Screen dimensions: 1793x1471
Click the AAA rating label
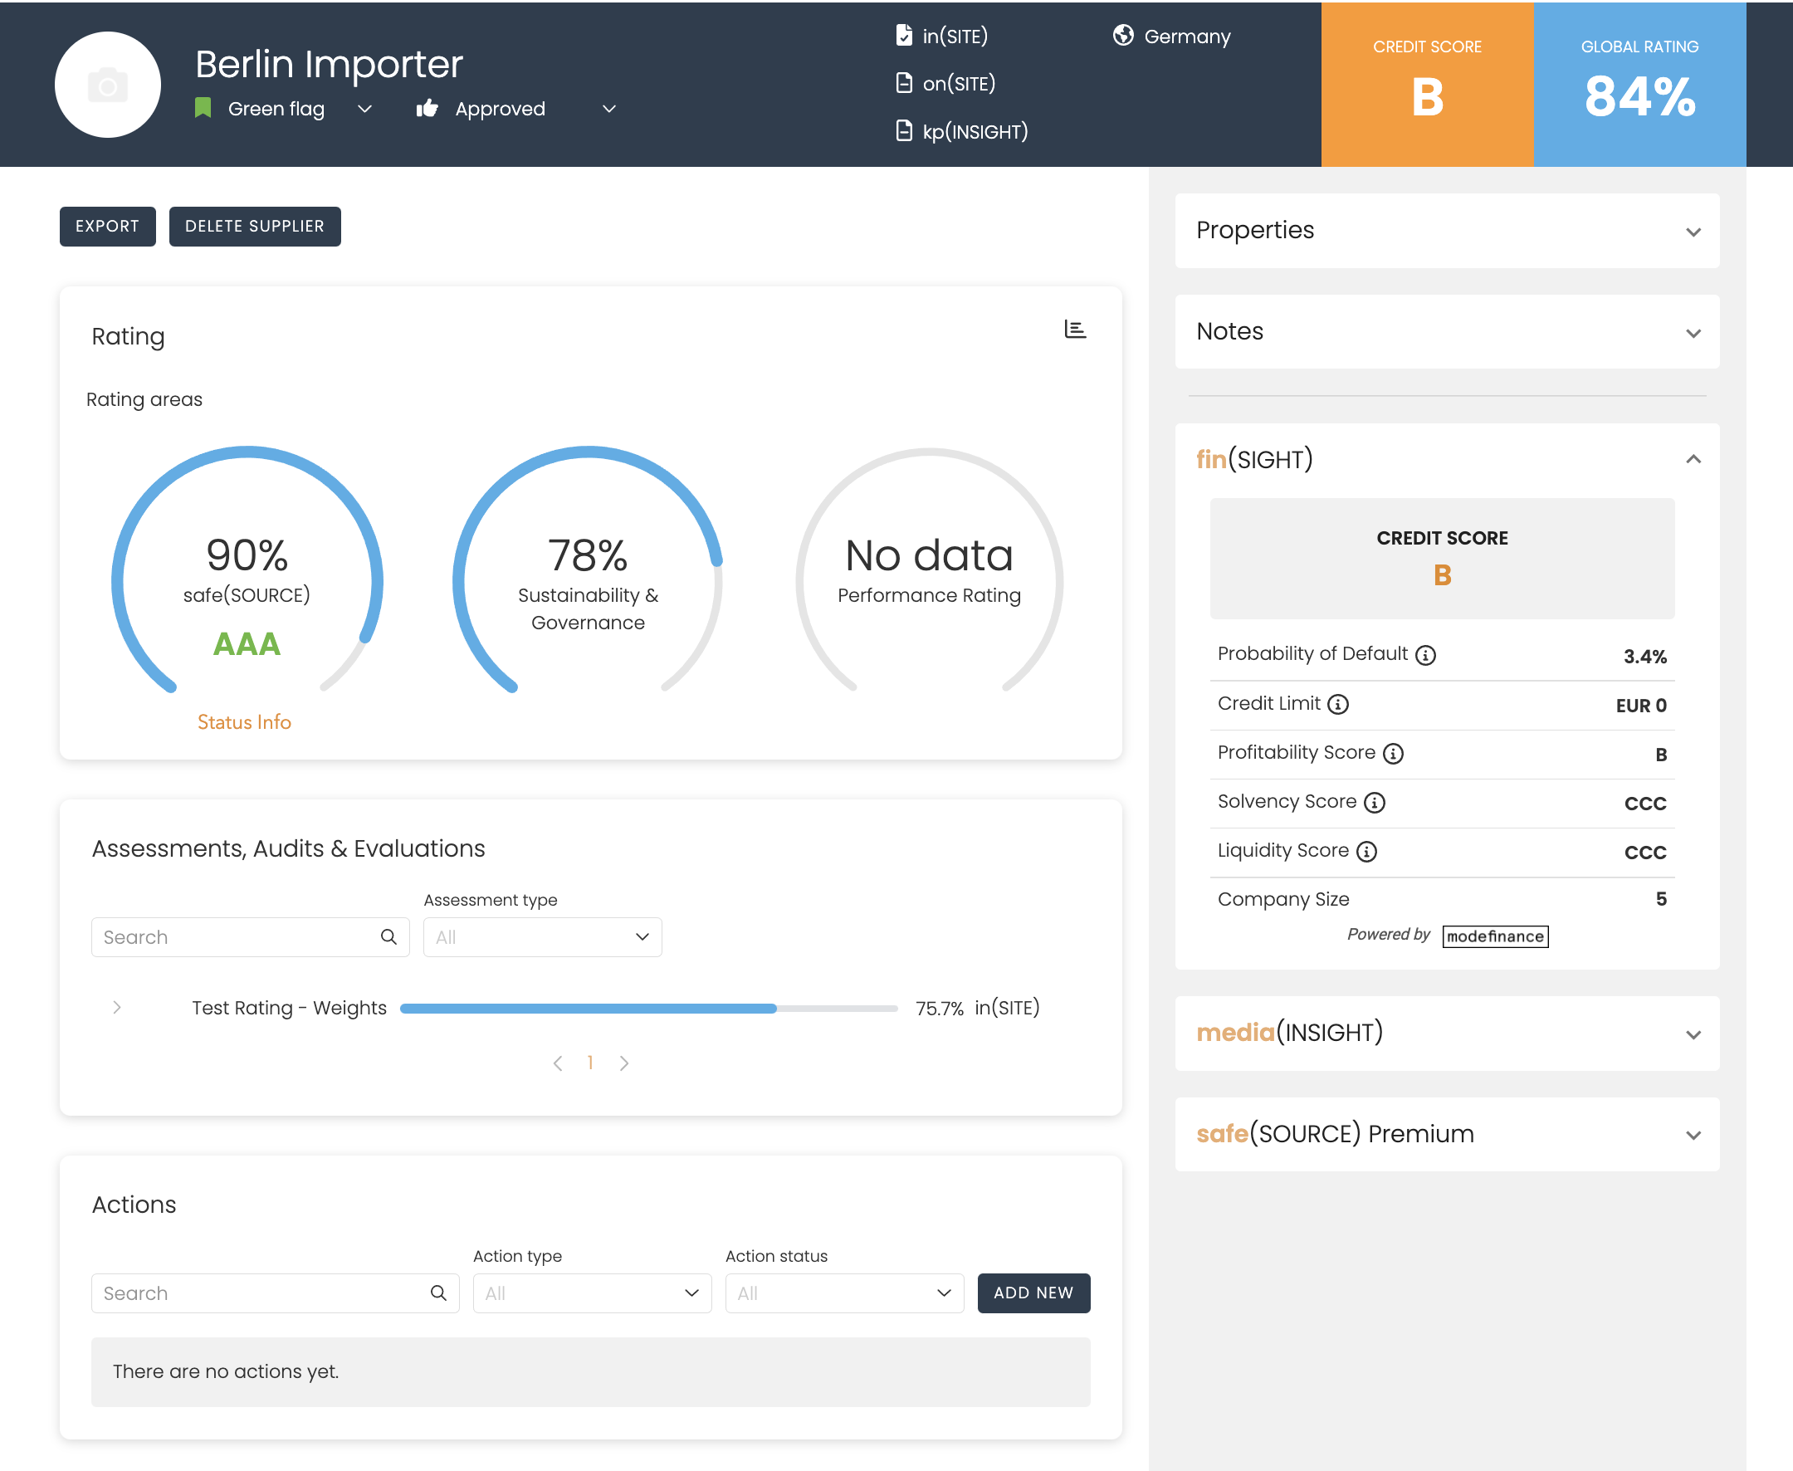tap(247, 644)
